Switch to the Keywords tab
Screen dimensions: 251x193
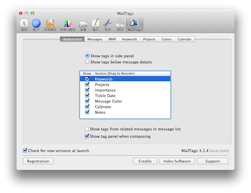click(x=130, y=39)
